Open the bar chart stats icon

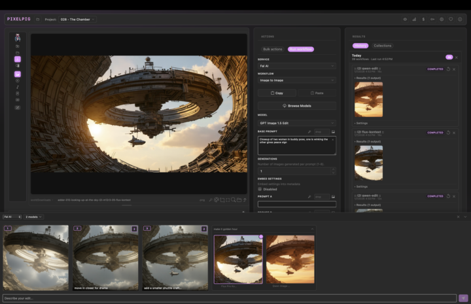click(414, 19)
